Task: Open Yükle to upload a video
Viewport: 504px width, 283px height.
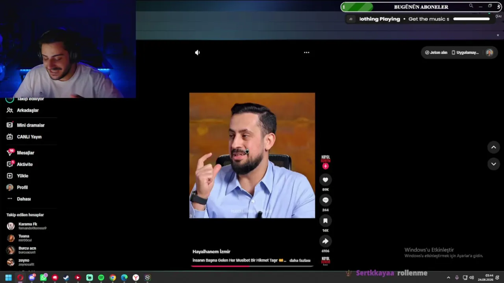Action: [17, 176]
